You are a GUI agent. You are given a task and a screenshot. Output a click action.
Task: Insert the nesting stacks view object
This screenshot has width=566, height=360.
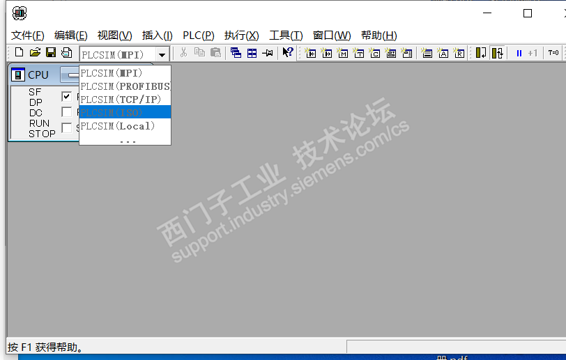coord(427,53)
